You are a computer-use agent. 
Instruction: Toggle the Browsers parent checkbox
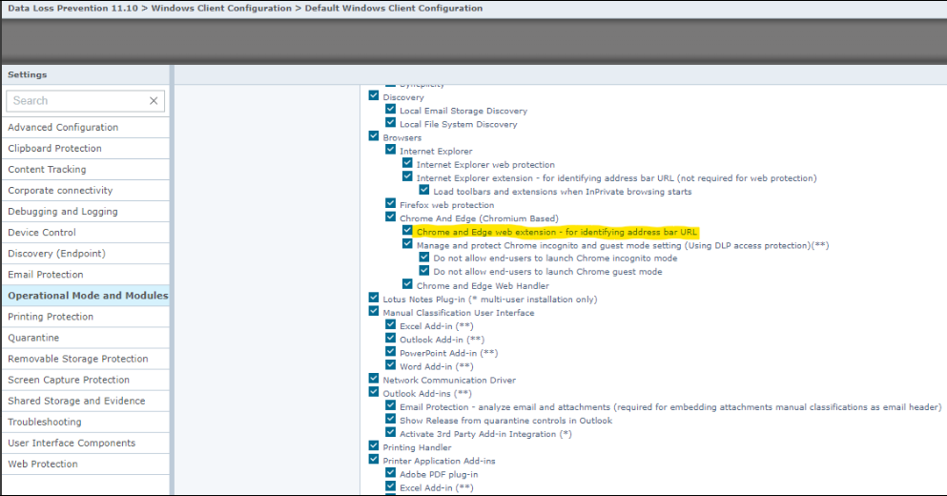point(374,137)
